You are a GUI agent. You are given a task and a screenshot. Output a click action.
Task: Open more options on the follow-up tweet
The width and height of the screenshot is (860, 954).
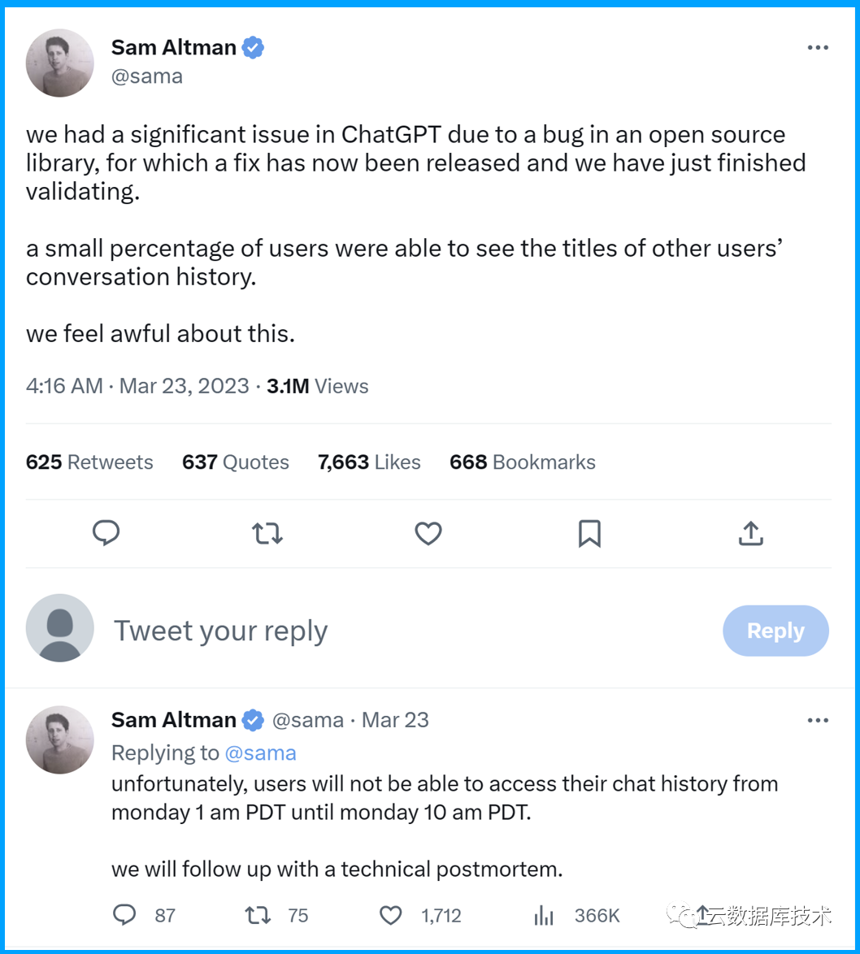817,720
